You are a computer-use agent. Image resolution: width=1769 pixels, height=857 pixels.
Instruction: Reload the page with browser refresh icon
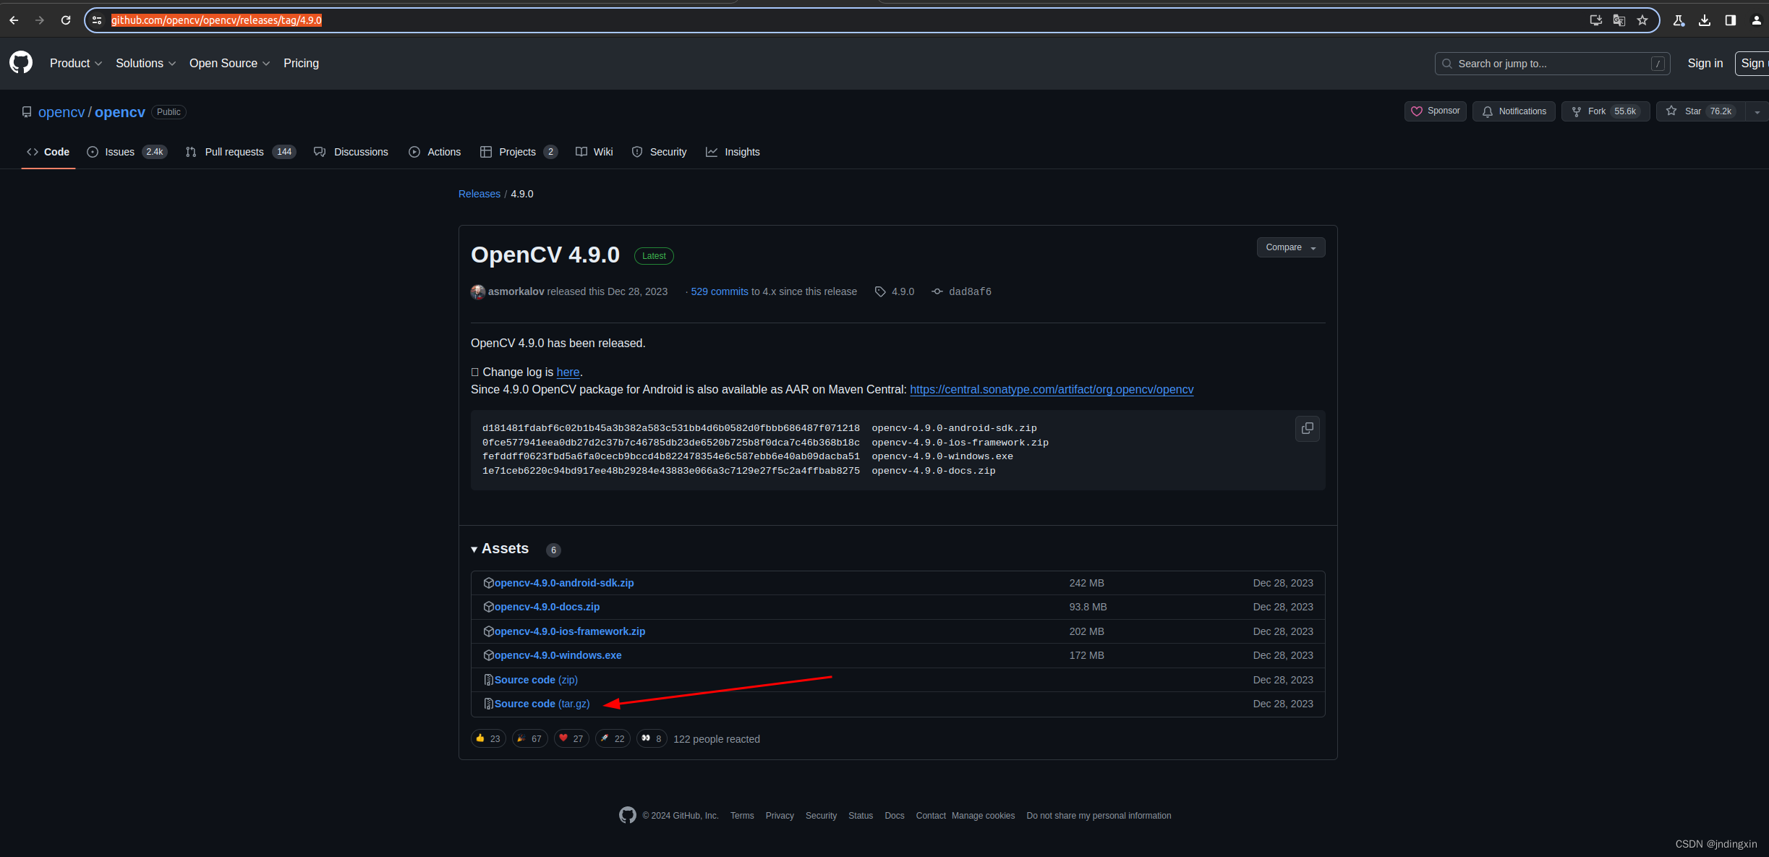tap(66, 20)
